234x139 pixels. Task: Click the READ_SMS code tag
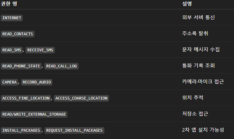[12, 50]
